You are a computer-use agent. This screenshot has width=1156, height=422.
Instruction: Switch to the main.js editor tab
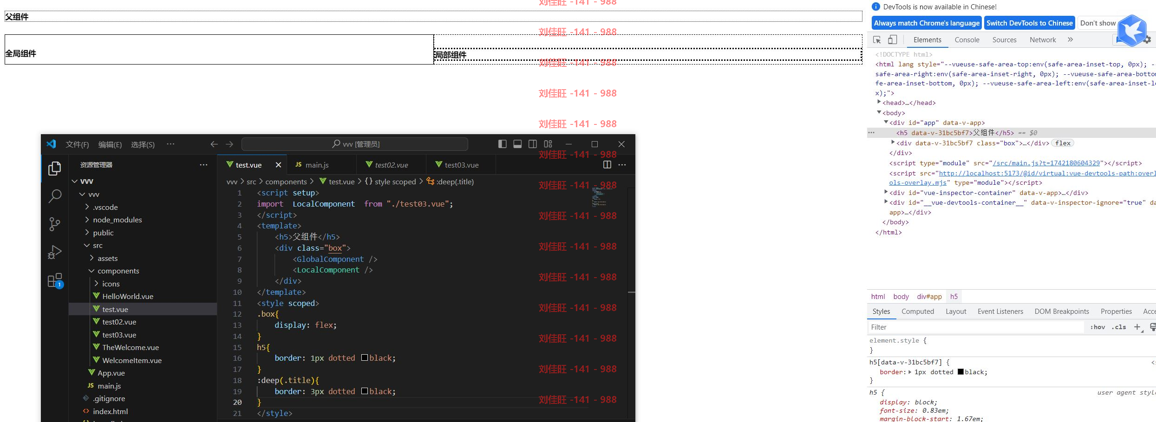coord(322,165)
